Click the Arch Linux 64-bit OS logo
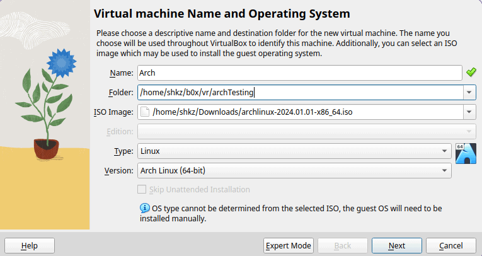Screen dimensions: 482x256 click(x=466, y=154)
